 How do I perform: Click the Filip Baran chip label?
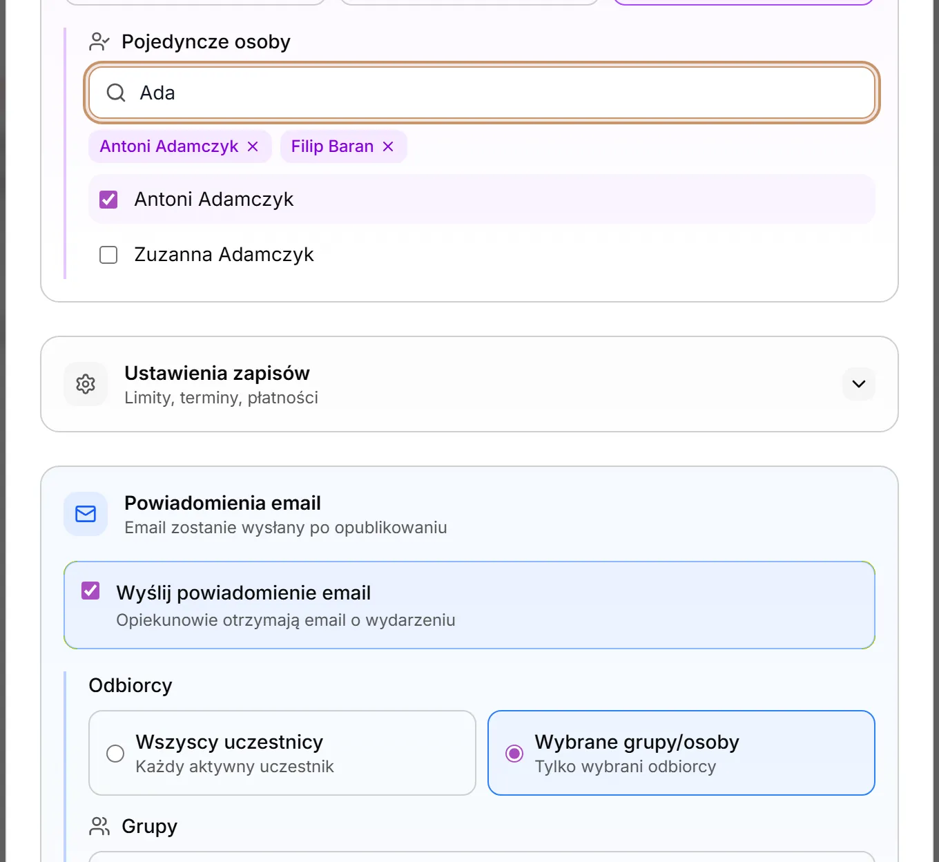pyautogui.click(x=332, y=146)
